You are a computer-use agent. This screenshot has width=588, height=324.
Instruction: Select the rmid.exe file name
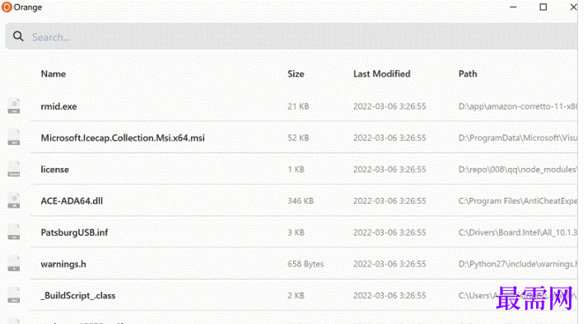pyautogui.click(x=58, y=106)
